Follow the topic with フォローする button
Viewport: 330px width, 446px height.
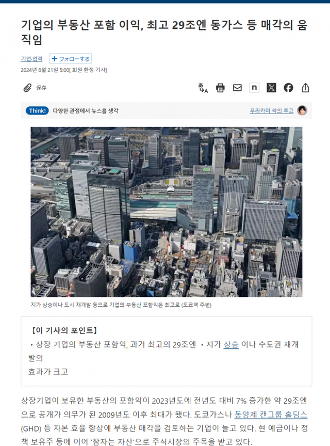[71, 59]
